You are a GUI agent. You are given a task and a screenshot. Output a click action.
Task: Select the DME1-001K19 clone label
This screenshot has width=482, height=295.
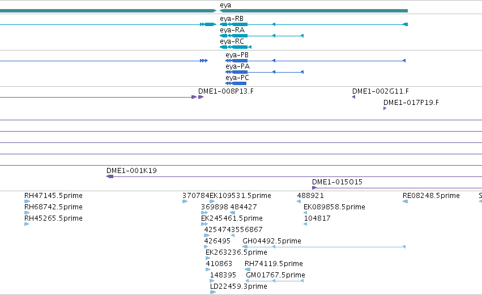(131, 171)
